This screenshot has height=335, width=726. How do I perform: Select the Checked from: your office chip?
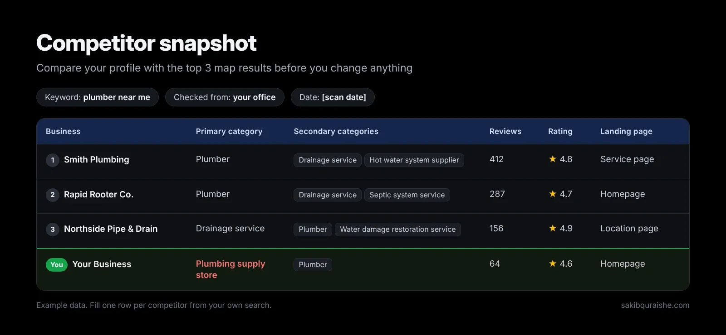[225, 97]
